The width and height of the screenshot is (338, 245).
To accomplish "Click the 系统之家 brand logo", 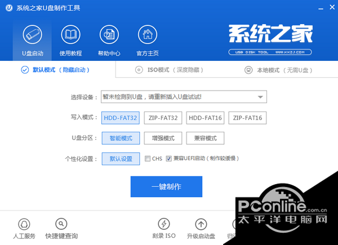I will tap(270, 39).
